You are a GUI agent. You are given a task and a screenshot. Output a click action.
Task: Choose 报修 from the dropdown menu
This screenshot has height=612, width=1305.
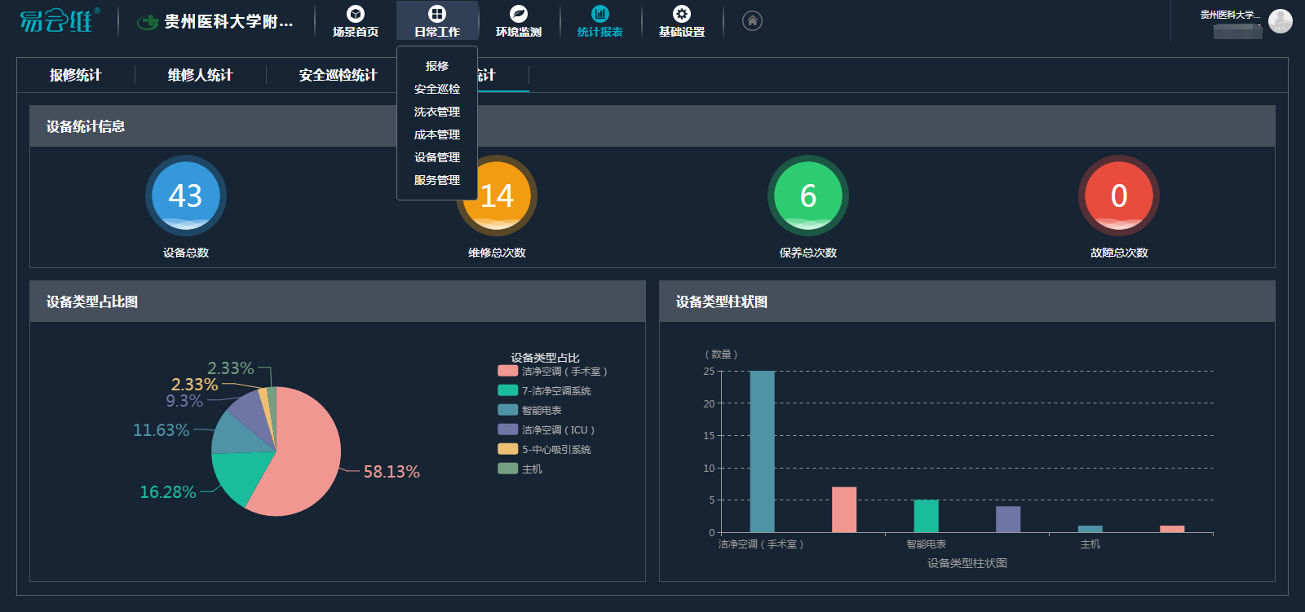click(x=437, y=66)
